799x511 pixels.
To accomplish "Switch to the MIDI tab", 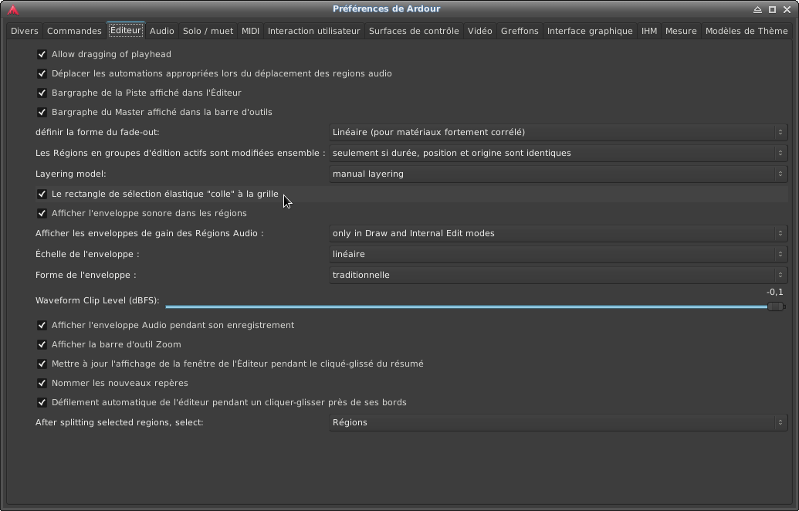I will (x=250, y=31).
